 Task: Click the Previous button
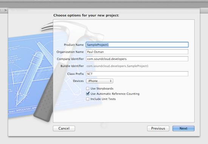pos(158,129)
